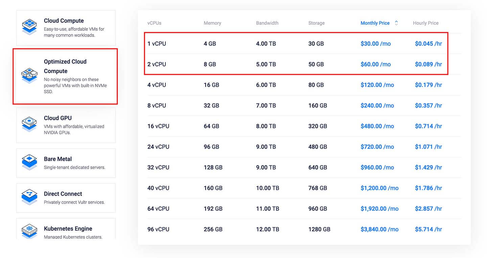Screen dimensions: 487x258
Task: Click the $120.00 /mo price
Action: click(377, 85)
